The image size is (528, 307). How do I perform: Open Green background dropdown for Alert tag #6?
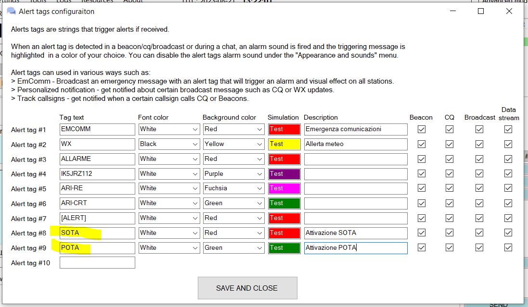pos(234,203)
